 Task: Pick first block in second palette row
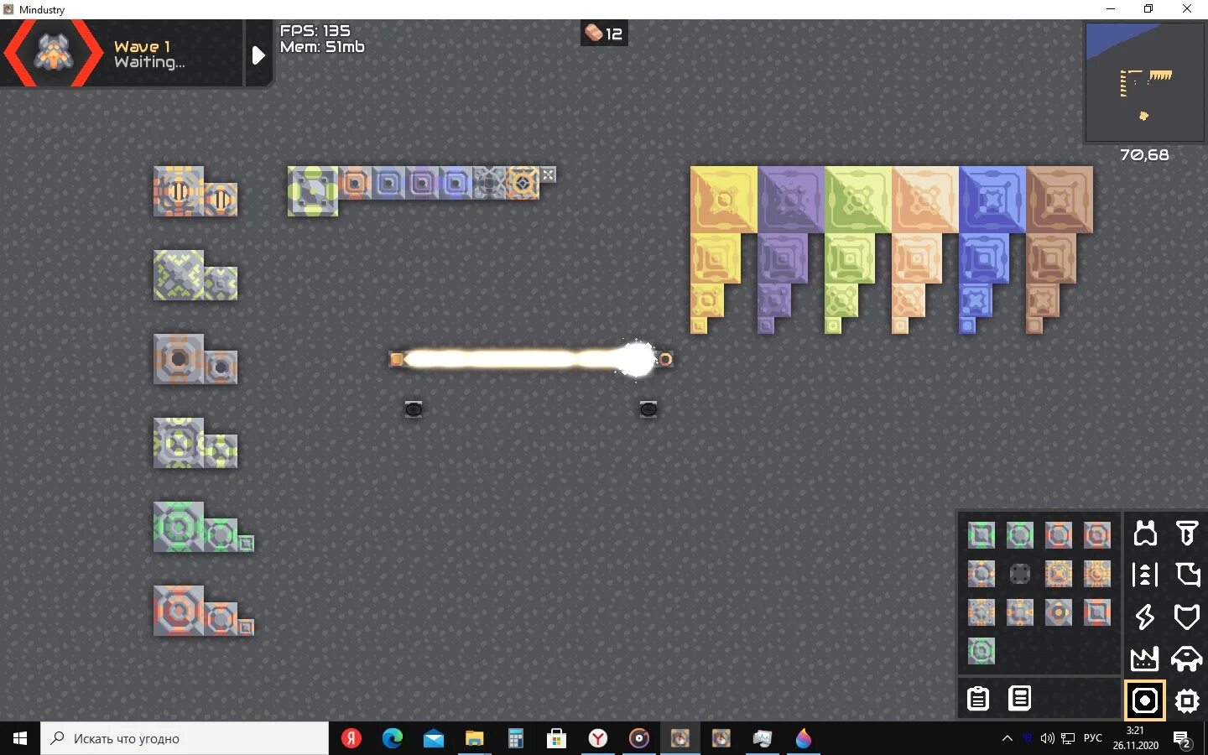[981, 573]
